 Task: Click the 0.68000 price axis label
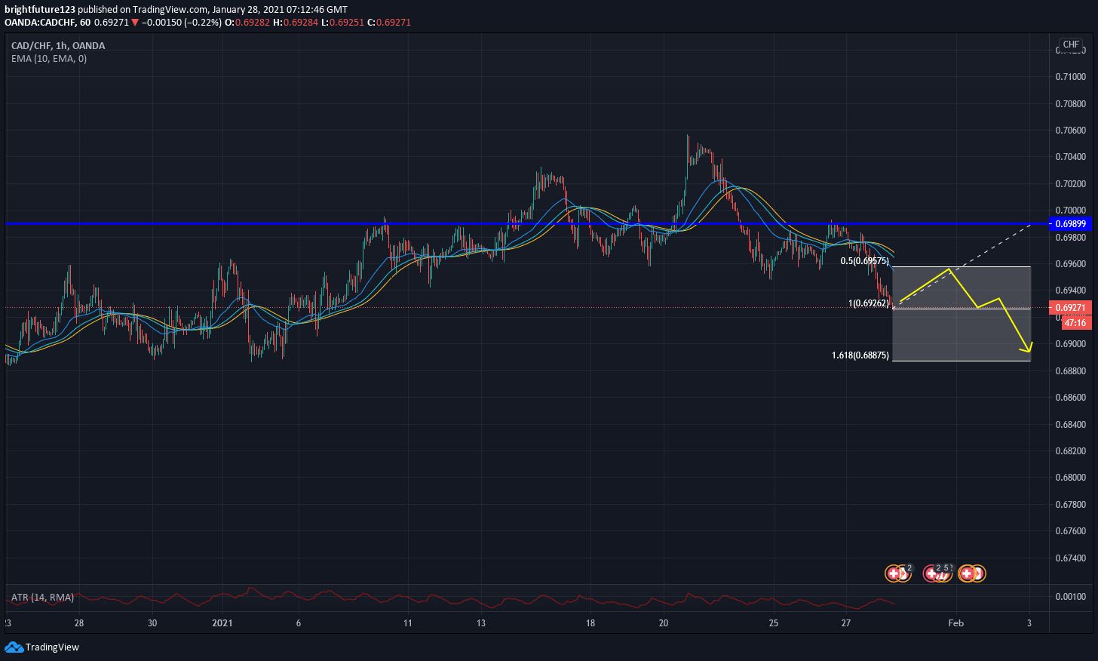coord(1071,478)
